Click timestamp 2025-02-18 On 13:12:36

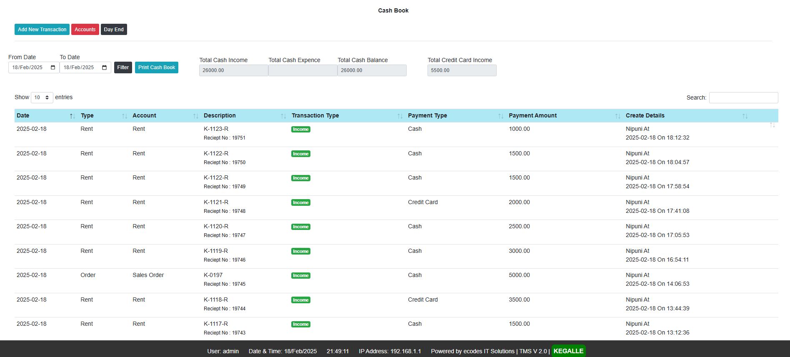657,332
